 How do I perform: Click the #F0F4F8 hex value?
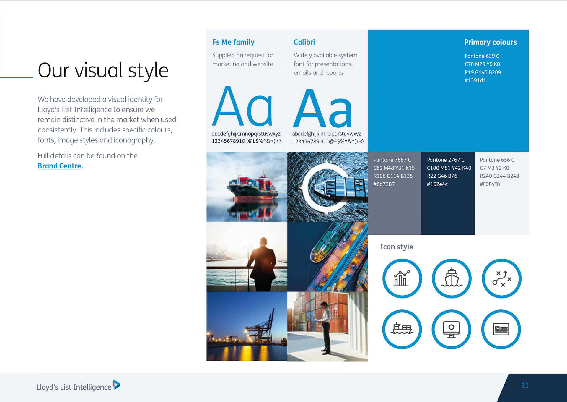point(490,184)
